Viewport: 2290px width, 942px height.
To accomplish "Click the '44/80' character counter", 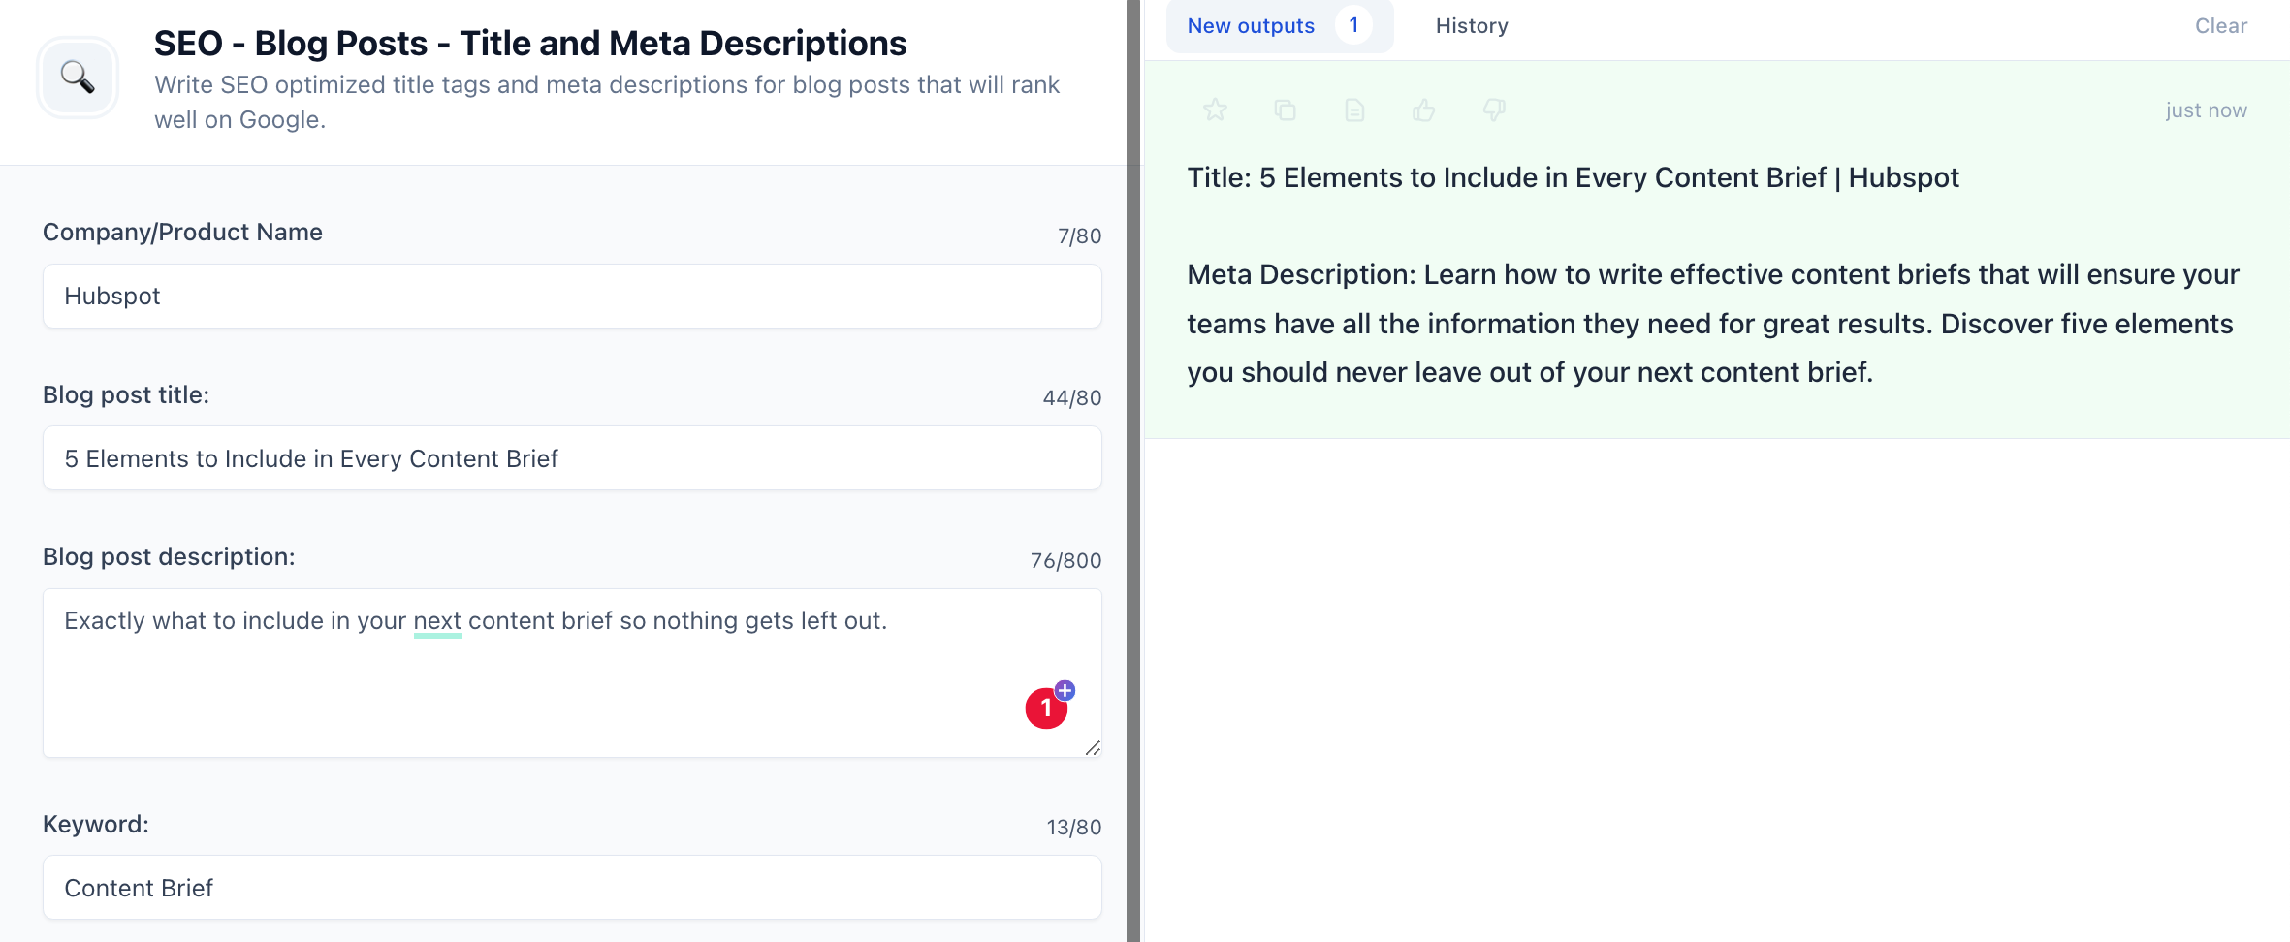I will 1071,398.
